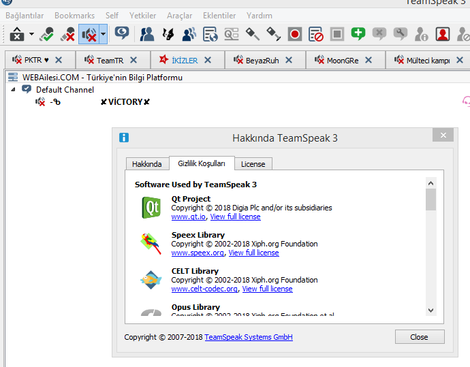Click the software list scrollbar thumb
470x367 pixels.
pos(430,200)
